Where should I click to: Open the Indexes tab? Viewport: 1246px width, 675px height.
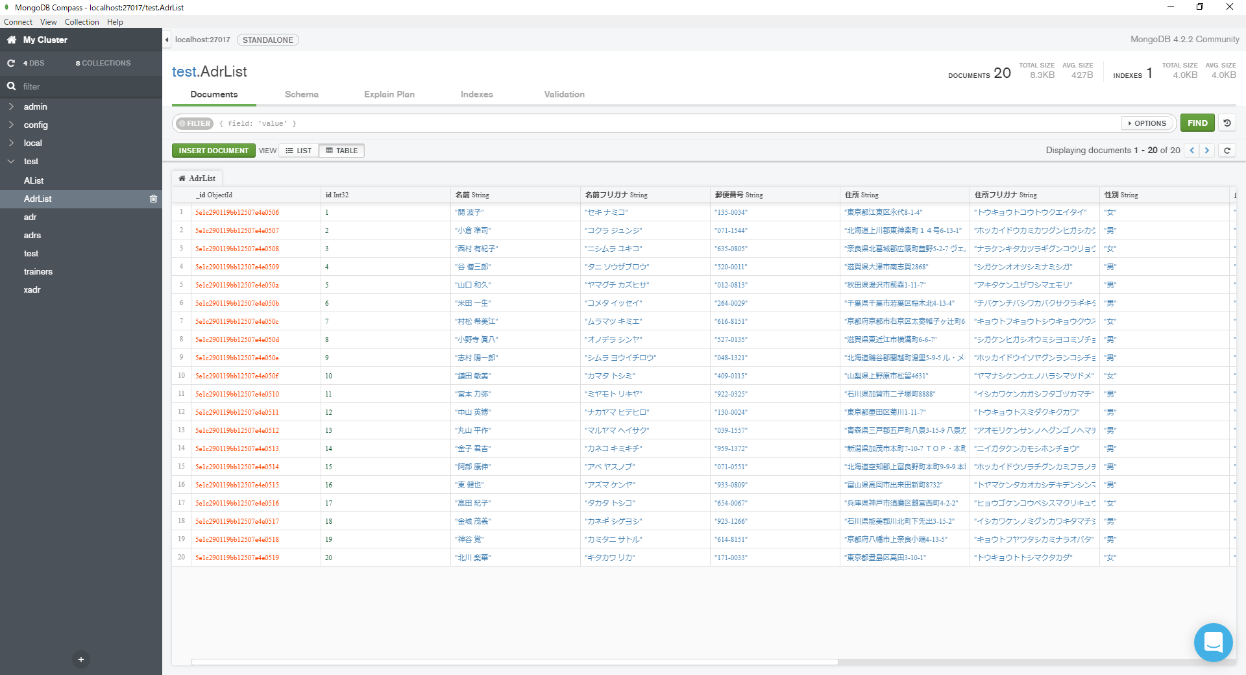point(477,94)
